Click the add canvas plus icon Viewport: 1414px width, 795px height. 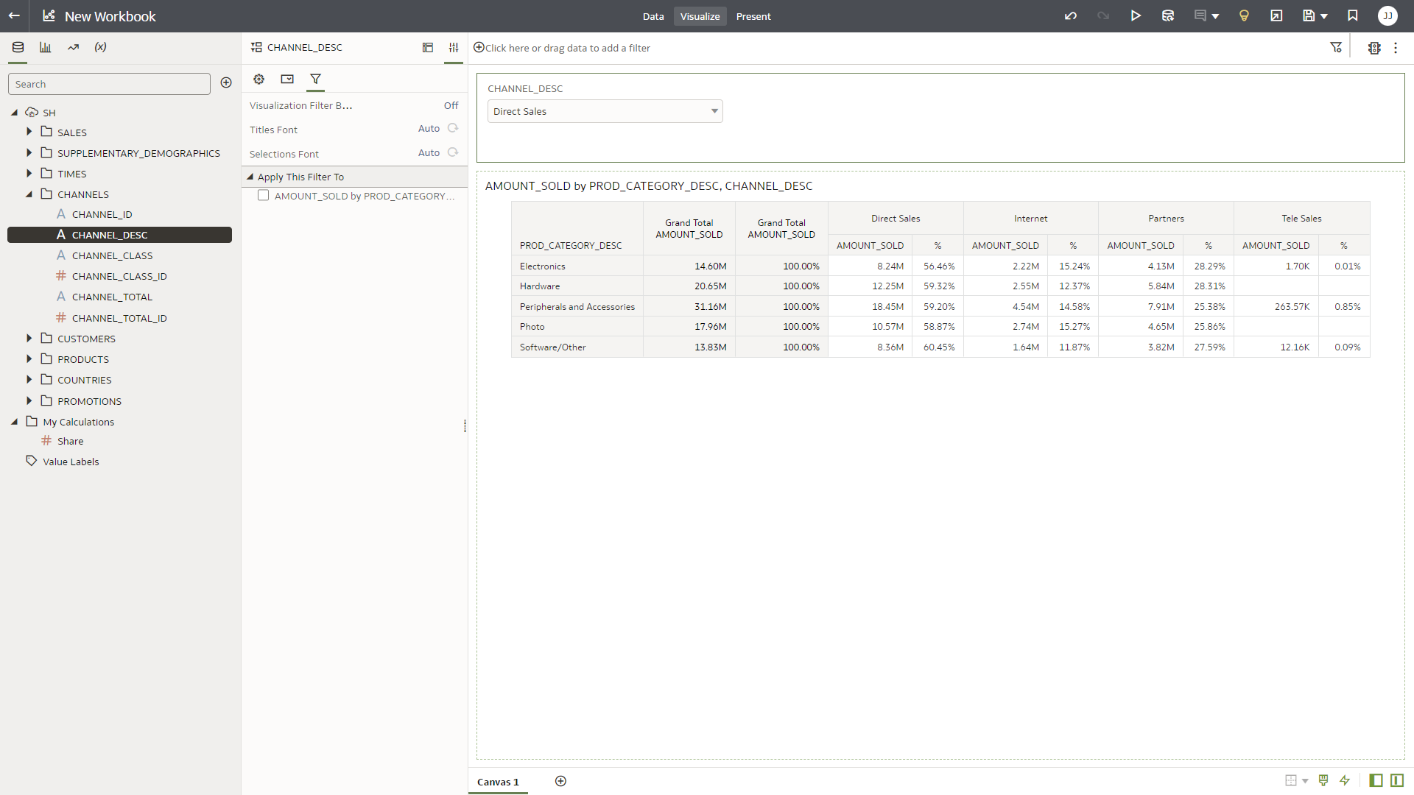click(x=560, y=781)
